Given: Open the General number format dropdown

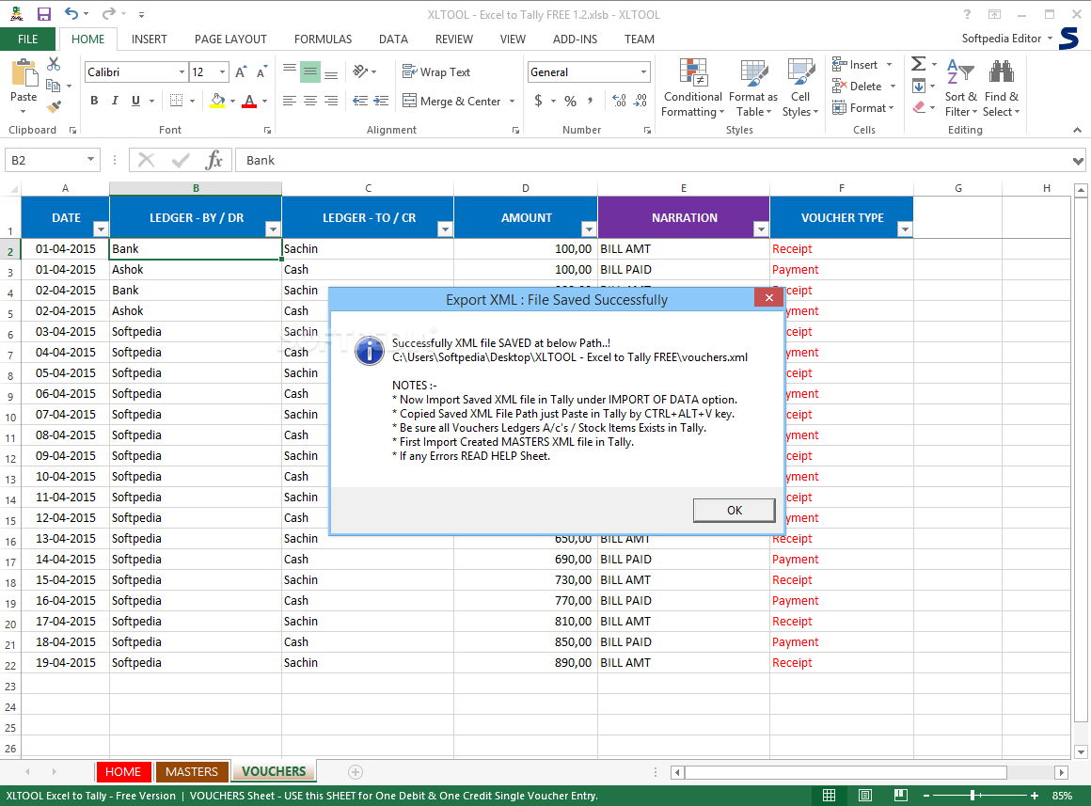Looking at the screenshot, I should [643, 71].
